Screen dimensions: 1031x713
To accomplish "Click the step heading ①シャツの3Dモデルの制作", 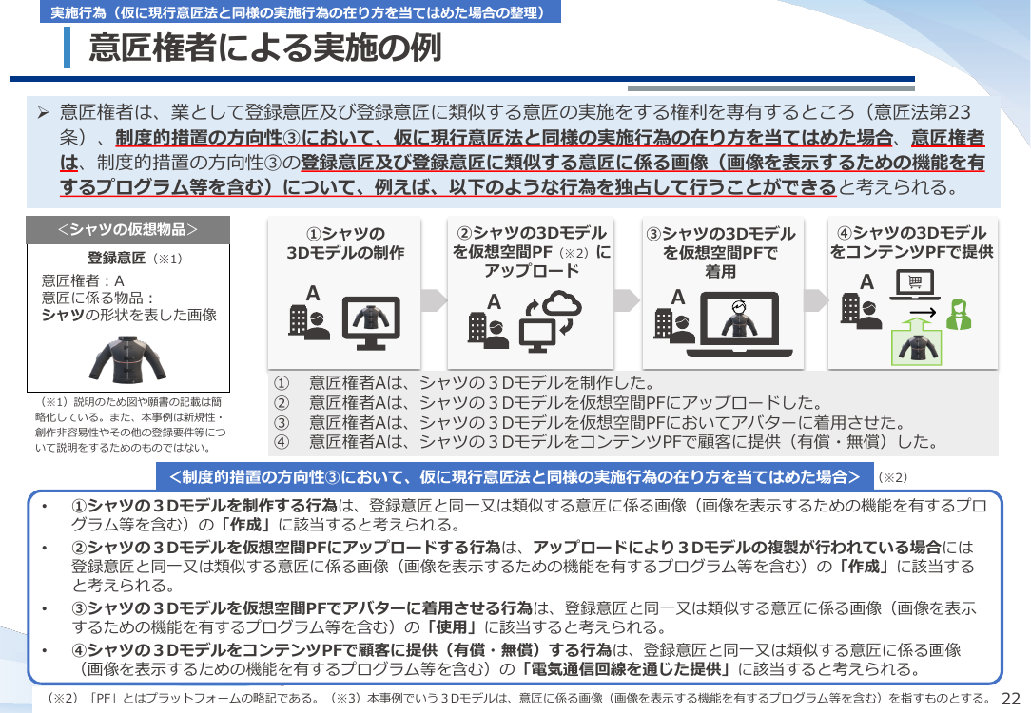I will tap(345, 243).
